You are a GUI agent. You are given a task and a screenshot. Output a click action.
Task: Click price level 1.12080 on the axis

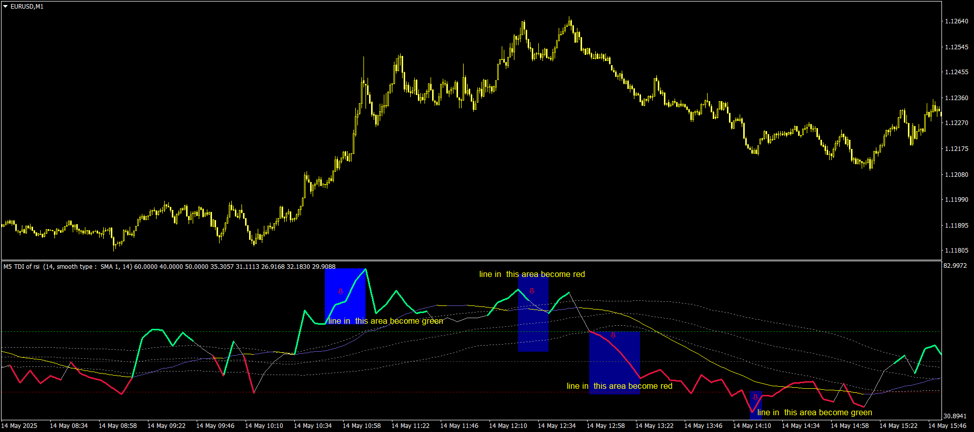click(956, 175)
